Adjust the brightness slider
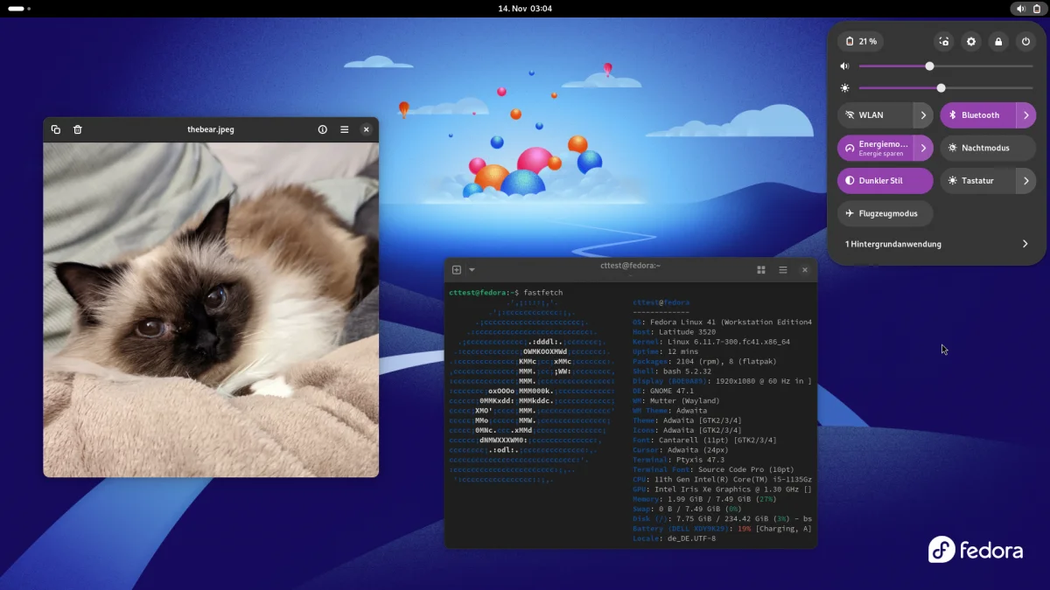Screen dimensions: 1050x590 coord(946,88)
